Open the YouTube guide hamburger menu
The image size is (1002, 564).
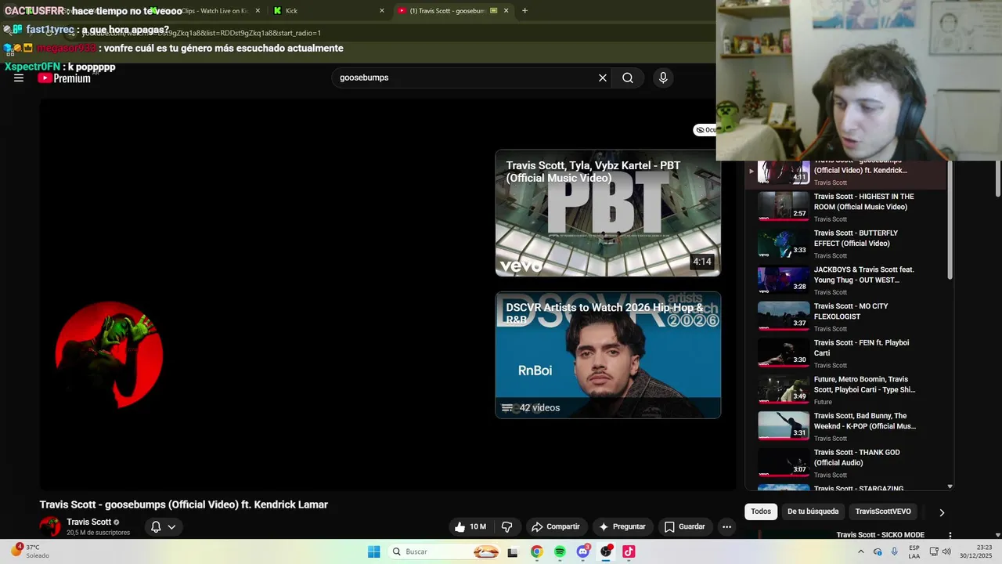19,78
